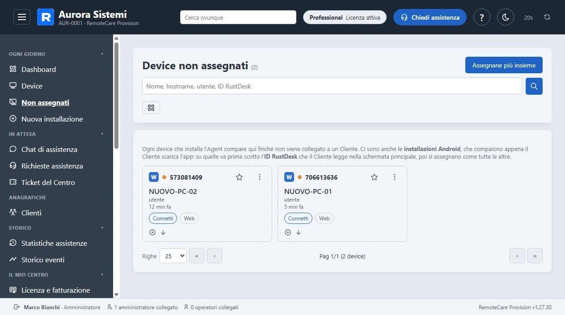565x315 pixels.
Task: Click Nuova installazione plus icon
Action: tap(13, 119)
